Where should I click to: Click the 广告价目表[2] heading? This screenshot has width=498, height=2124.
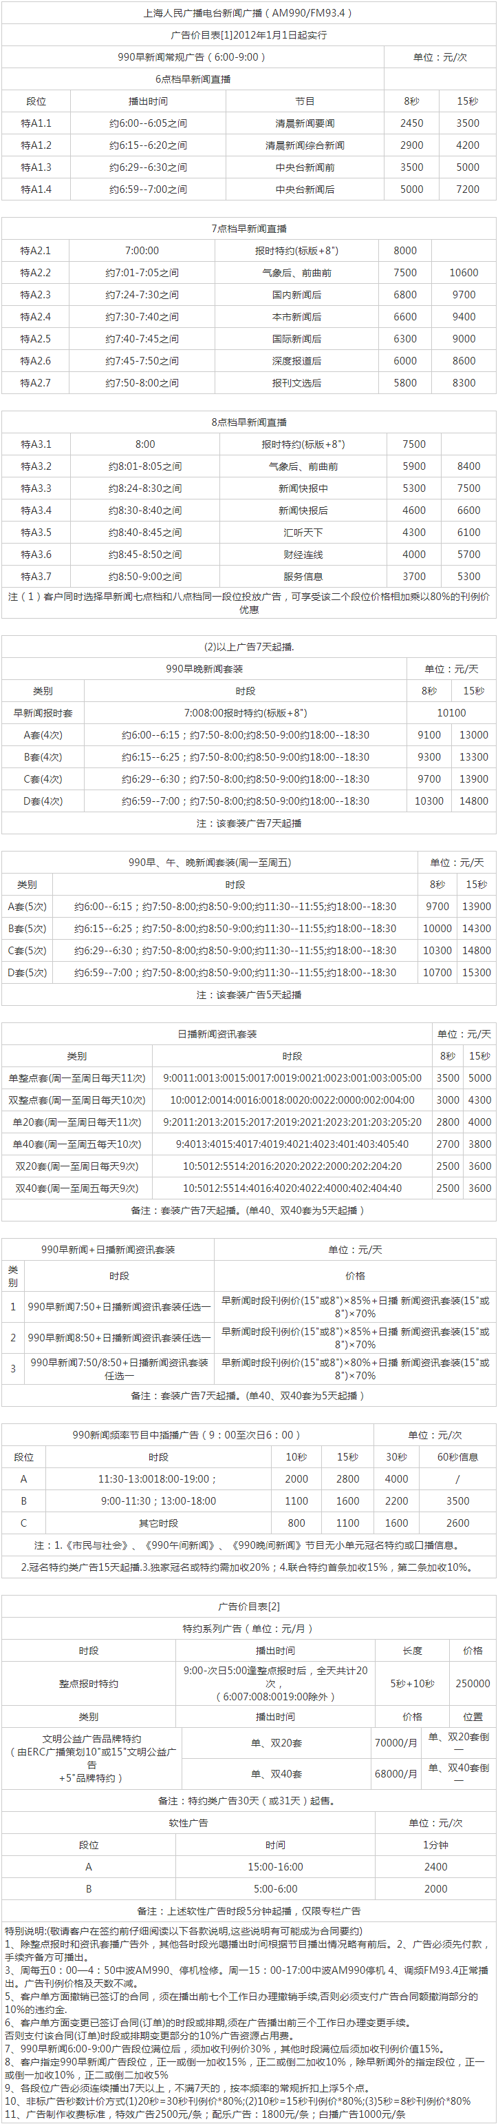tap(248, 1606)
